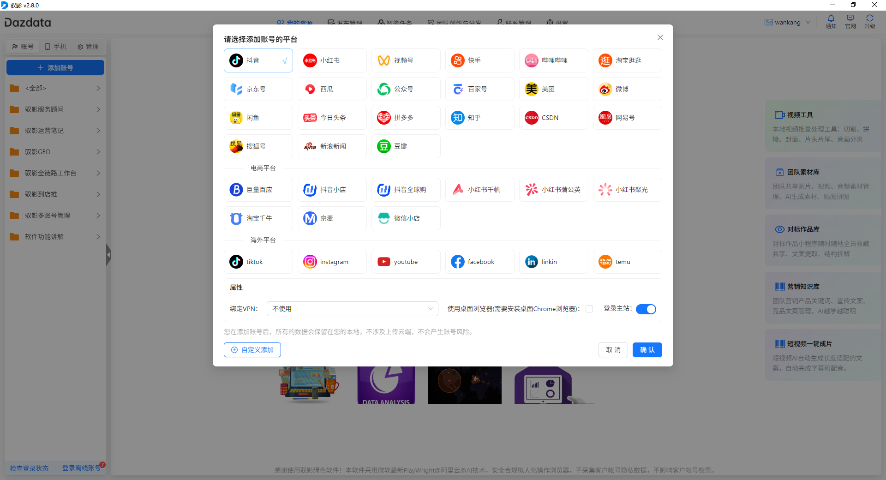The image size is (886, 480).
Task: Select the 百家号 platform icon
Action: click(458, 89)
